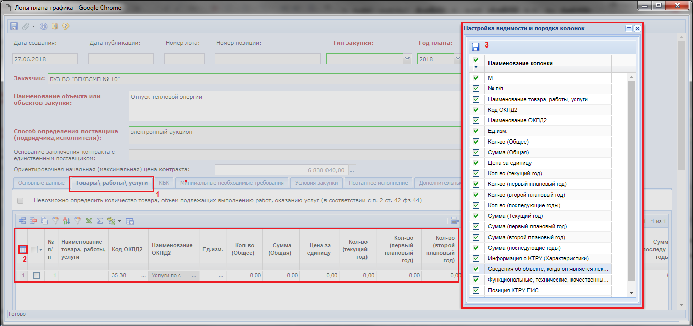Check the 'Невозможно определить количество товара' checkbox
This screenshot has height=326, width=693.
pyautogui.click(x=20, y=201)
